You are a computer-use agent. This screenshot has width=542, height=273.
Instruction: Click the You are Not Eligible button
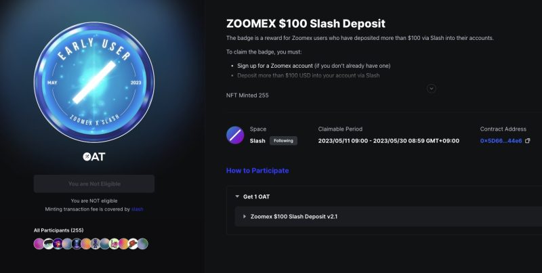93,184
